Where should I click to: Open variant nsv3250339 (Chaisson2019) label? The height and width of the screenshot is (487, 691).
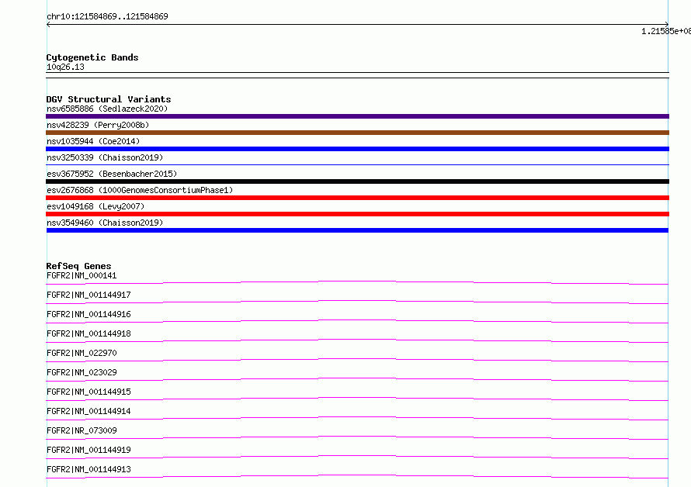pos(105,157)
